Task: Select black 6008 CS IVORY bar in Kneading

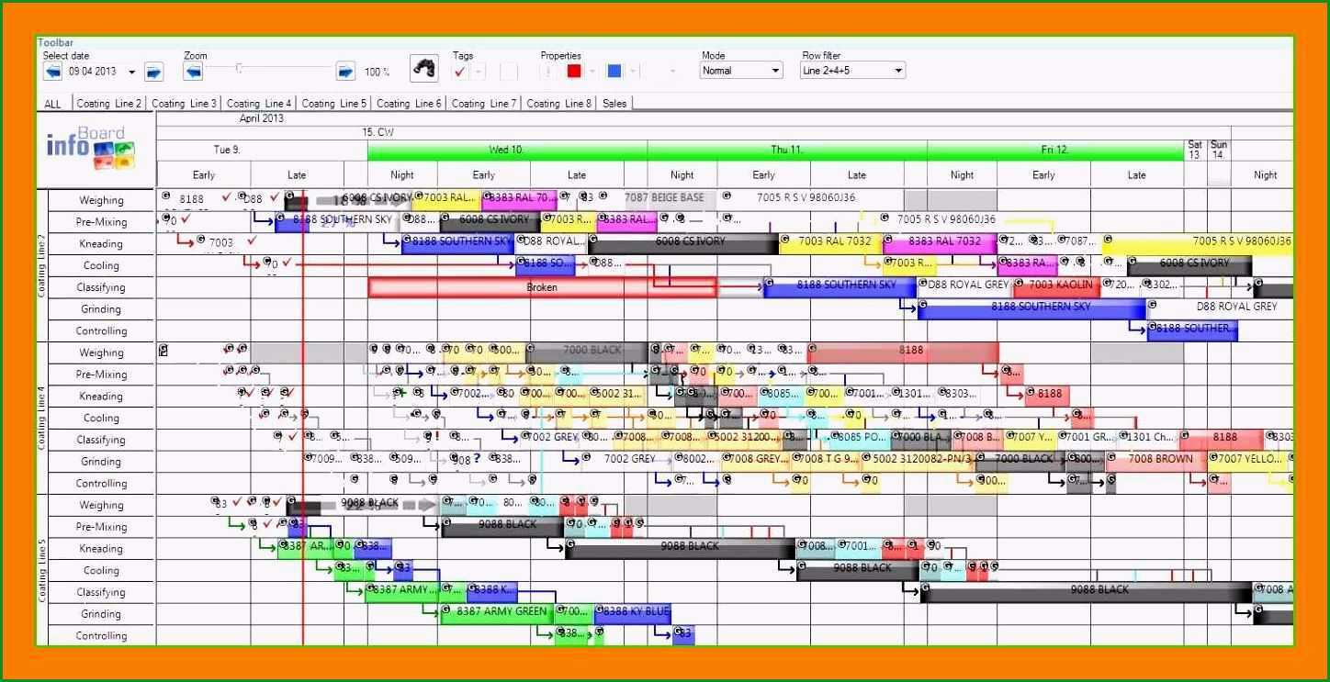Action: click(683, 242)
